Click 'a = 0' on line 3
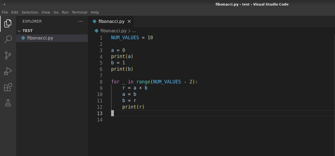Image resolution: width=335 pixels, height=156 pixels. pyautogui.click(x=118, y=50)
